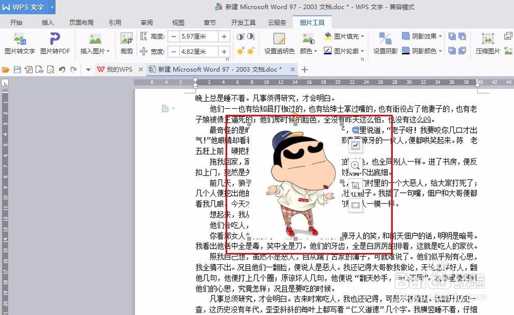Click the export to PDF quick icon

tap(29, 69)
